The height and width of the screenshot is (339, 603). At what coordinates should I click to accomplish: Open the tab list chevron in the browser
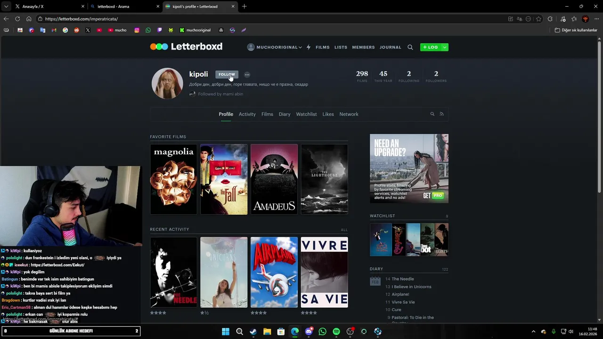pos(6,7)
